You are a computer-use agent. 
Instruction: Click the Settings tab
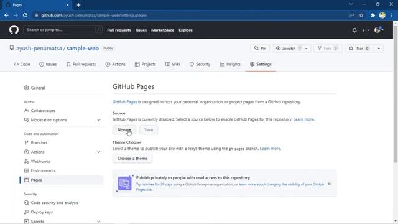click(x=261, y=64)
